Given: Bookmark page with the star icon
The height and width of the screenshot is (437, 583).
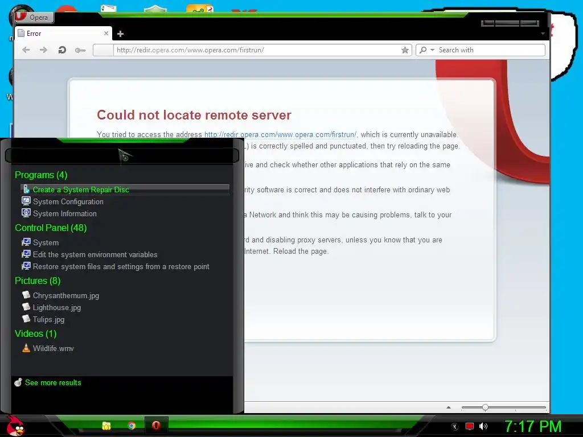Looking at the screenshot, I should [x=405, y=50].
